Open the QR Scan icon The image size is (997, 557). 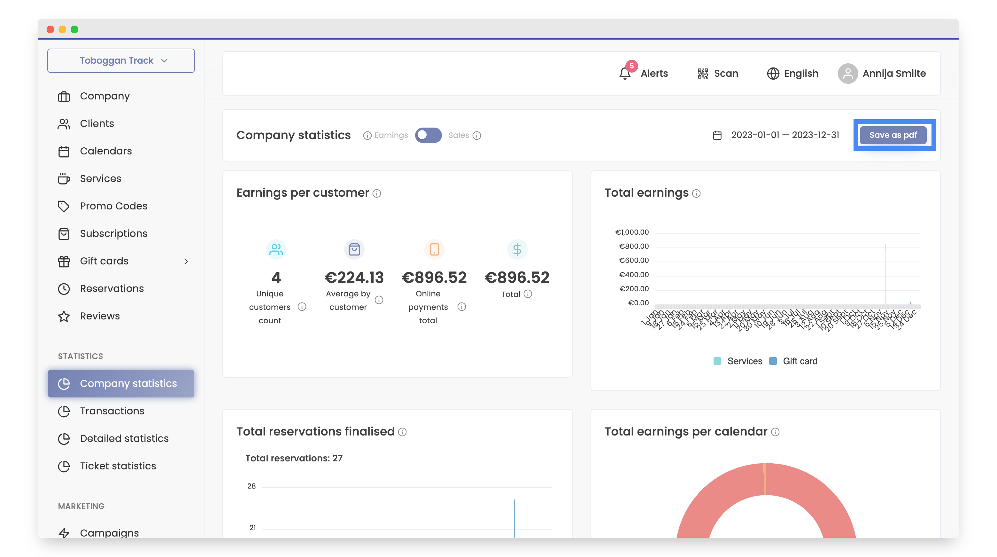point(702,73)
